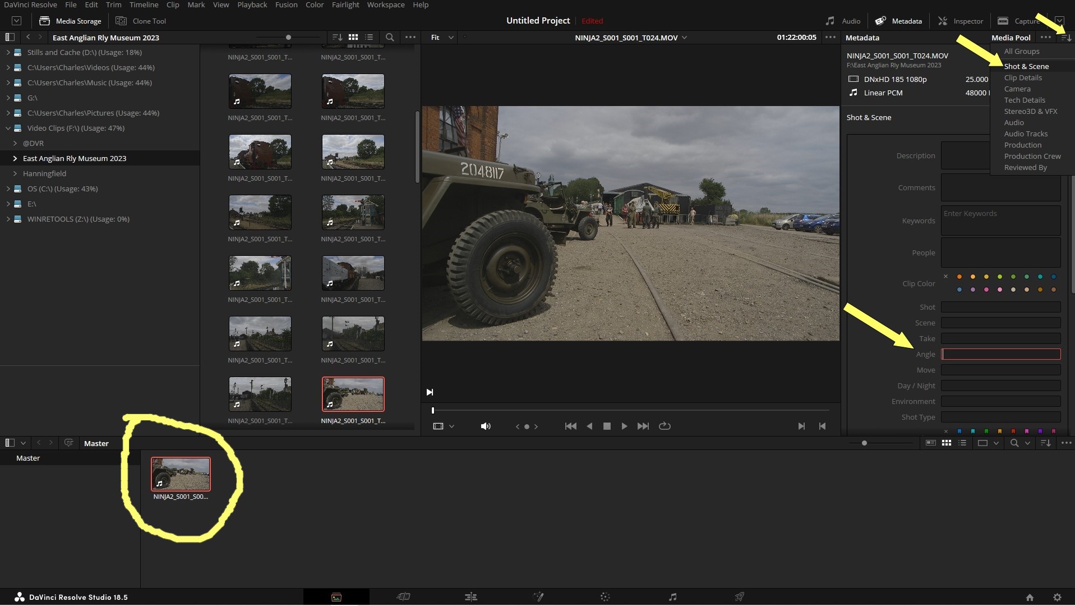Switch to the Fairlight page music note icon
The height and width of the screenshot is (606, 1075).
(x=673, y=597)
